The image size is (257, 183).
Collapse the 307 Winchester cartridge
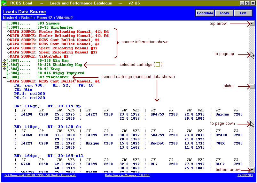(4, 77)
